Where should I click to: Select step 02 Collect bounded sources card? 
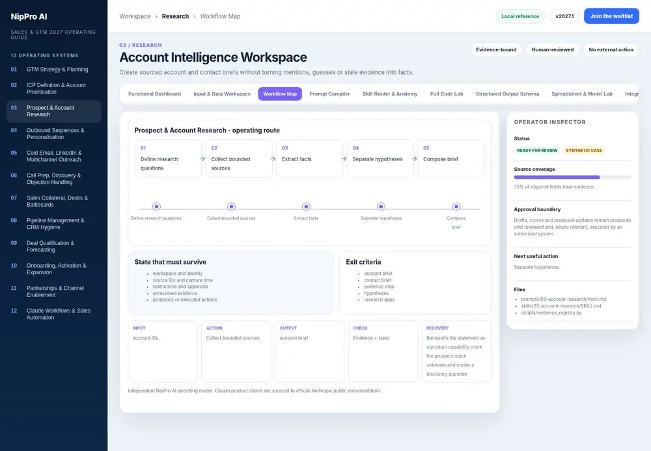click(239, 159)
